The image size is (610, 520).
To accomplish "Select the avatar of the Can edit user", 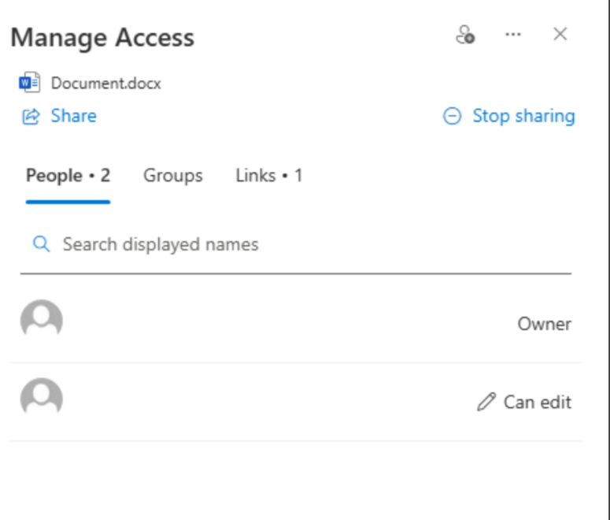I will coord(41,397).
